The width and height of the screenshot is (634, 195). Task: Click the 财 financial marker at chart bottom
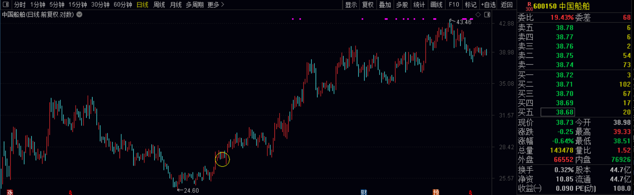coord(363,192)
